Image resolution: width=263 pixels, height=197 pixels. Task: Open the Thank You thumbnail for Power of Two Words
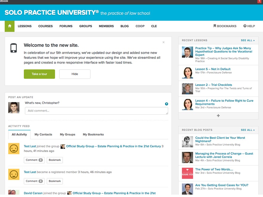[x=187, y=173]
